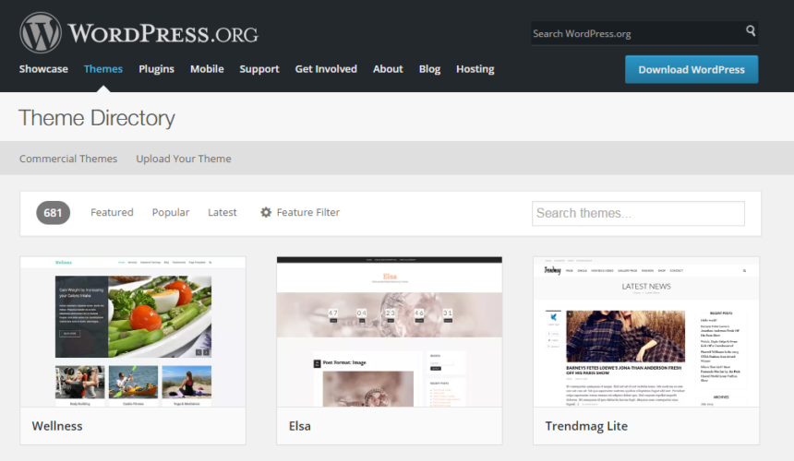Open the Showcase menu item

click(x=43, y=69)
